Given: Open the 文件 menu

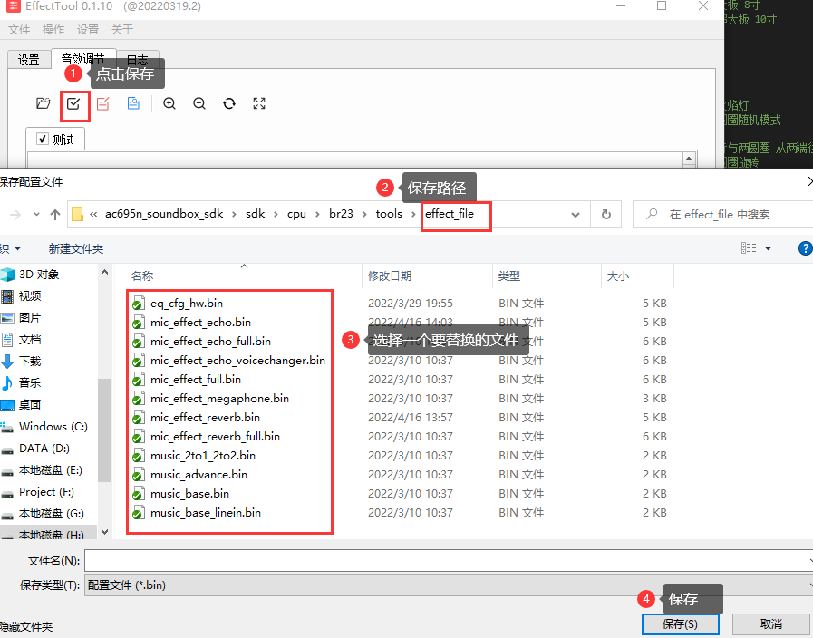Looking at the screenshot, I should tap(19, 30).
